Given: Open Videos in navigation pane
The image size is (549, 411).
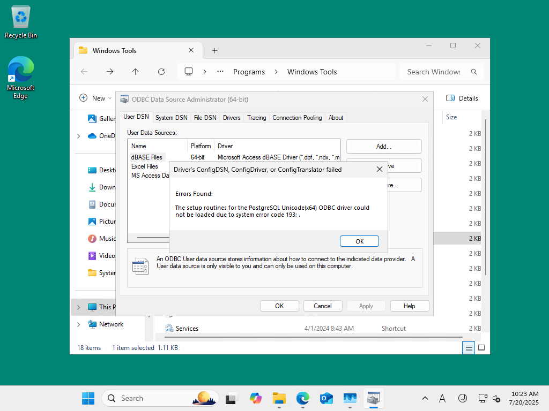Looking at the screenshot, I should pyautogui.click(x=101, y=256).
